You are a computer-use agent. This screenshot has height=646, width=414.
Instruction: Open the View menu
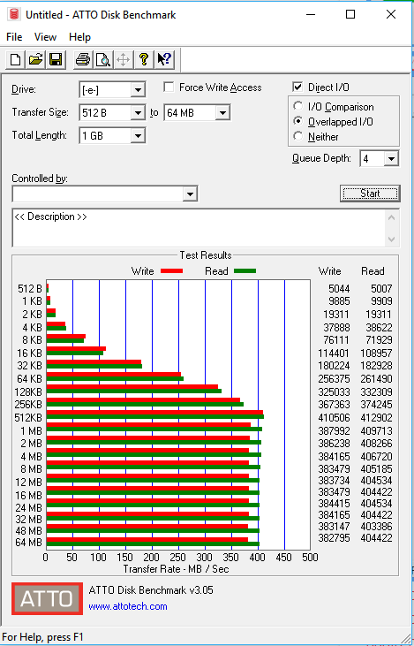click(45, 37)
